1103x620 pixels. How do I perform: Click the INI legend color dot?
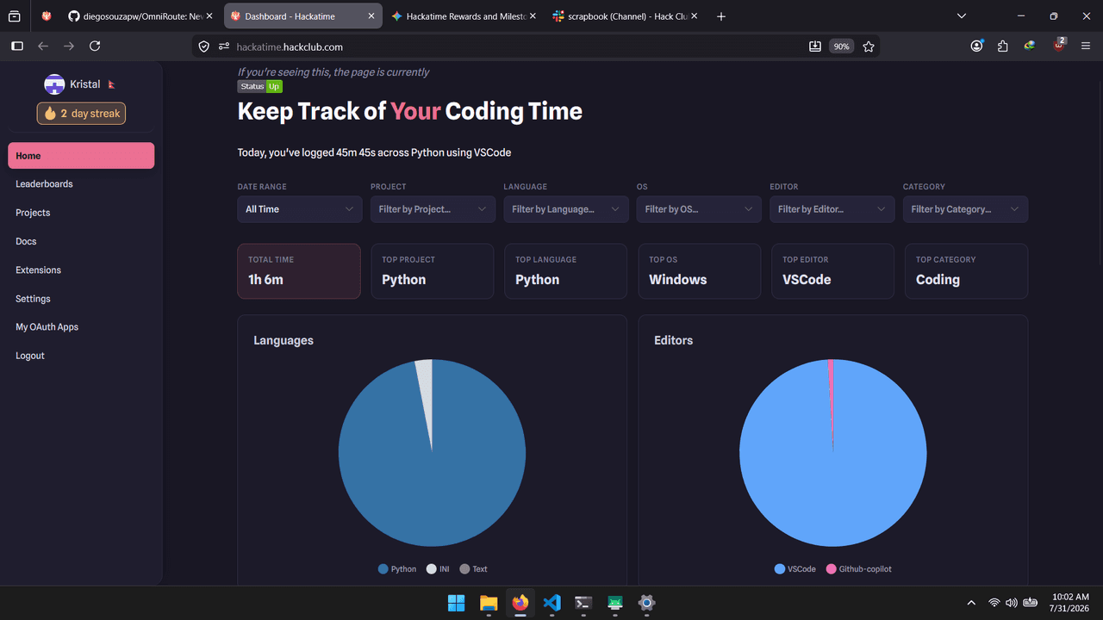tap(432, 569)
